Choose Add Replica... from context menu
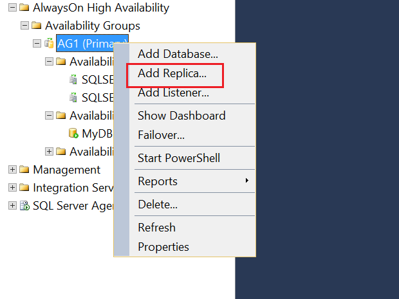This screenshot has width=399, height=299. click(172, 74)
